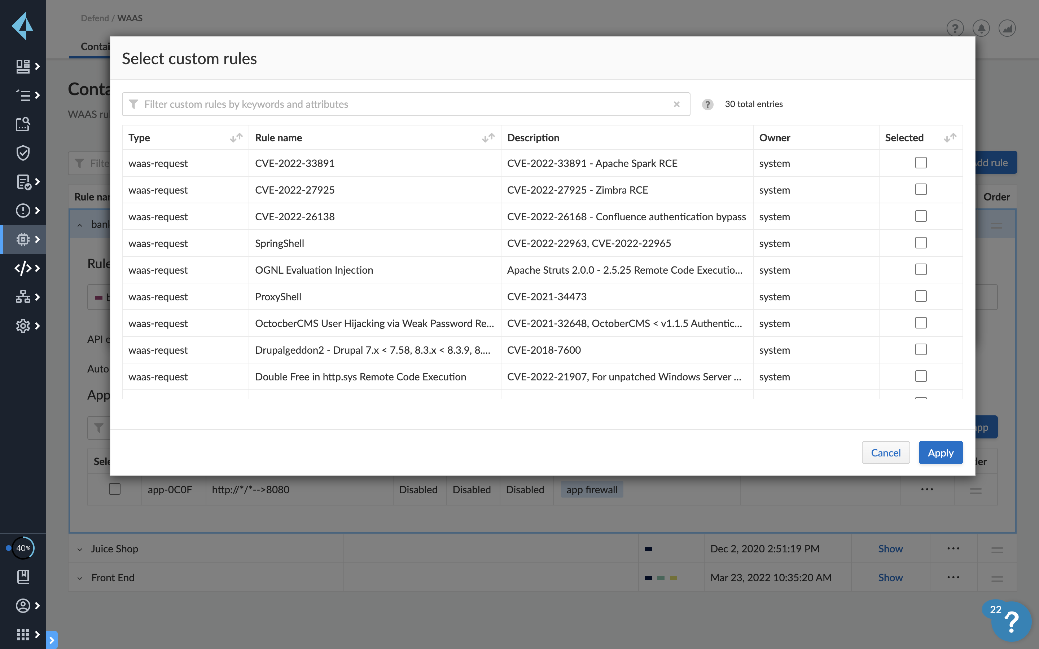The image size is (1039, 649).
Task: Click WAAS in the breadcrumb
Action: pos(130,18)
